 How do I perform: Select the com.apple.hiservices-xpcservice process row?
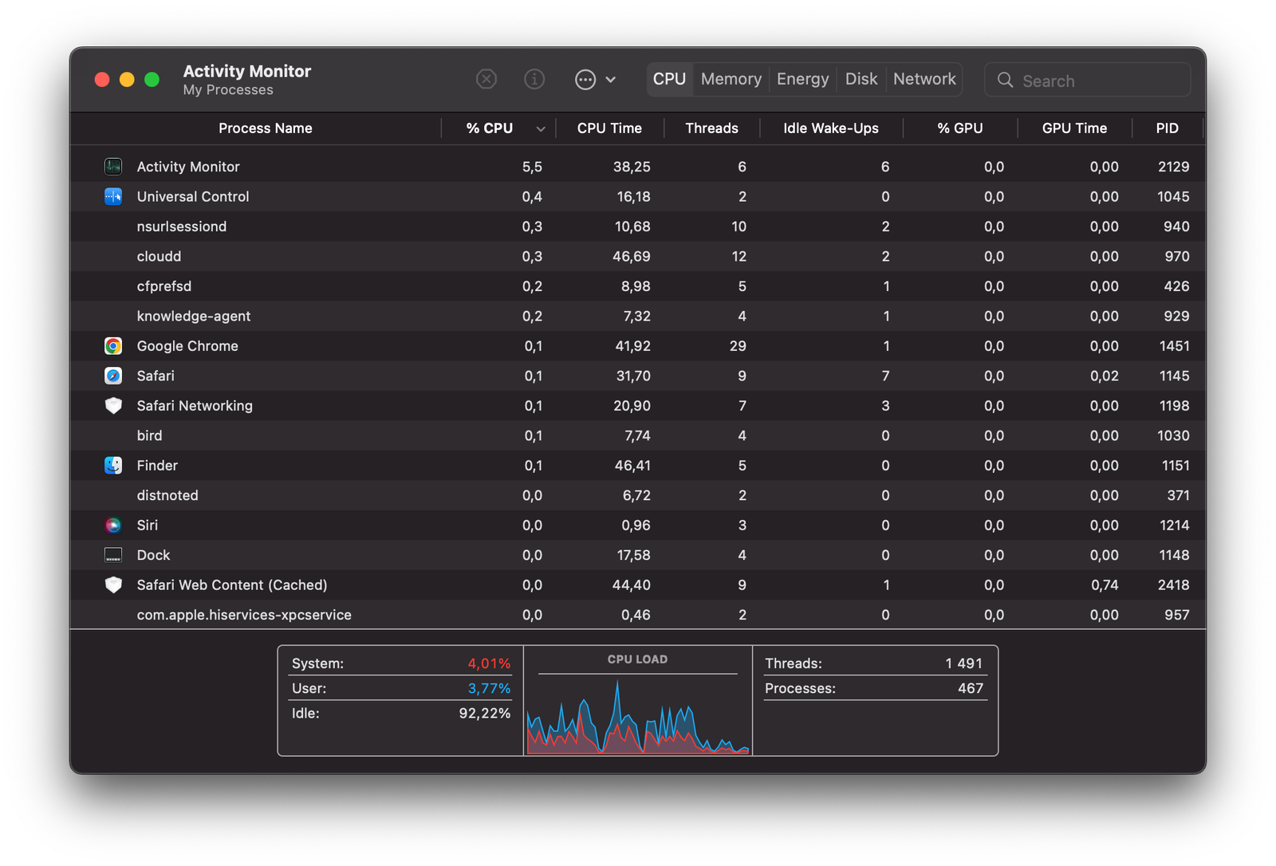coord(638,615)
